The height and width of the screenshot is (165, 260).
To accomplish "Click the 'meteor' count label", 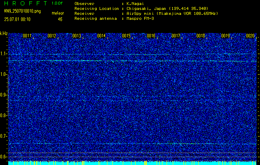I will [58, 13].
